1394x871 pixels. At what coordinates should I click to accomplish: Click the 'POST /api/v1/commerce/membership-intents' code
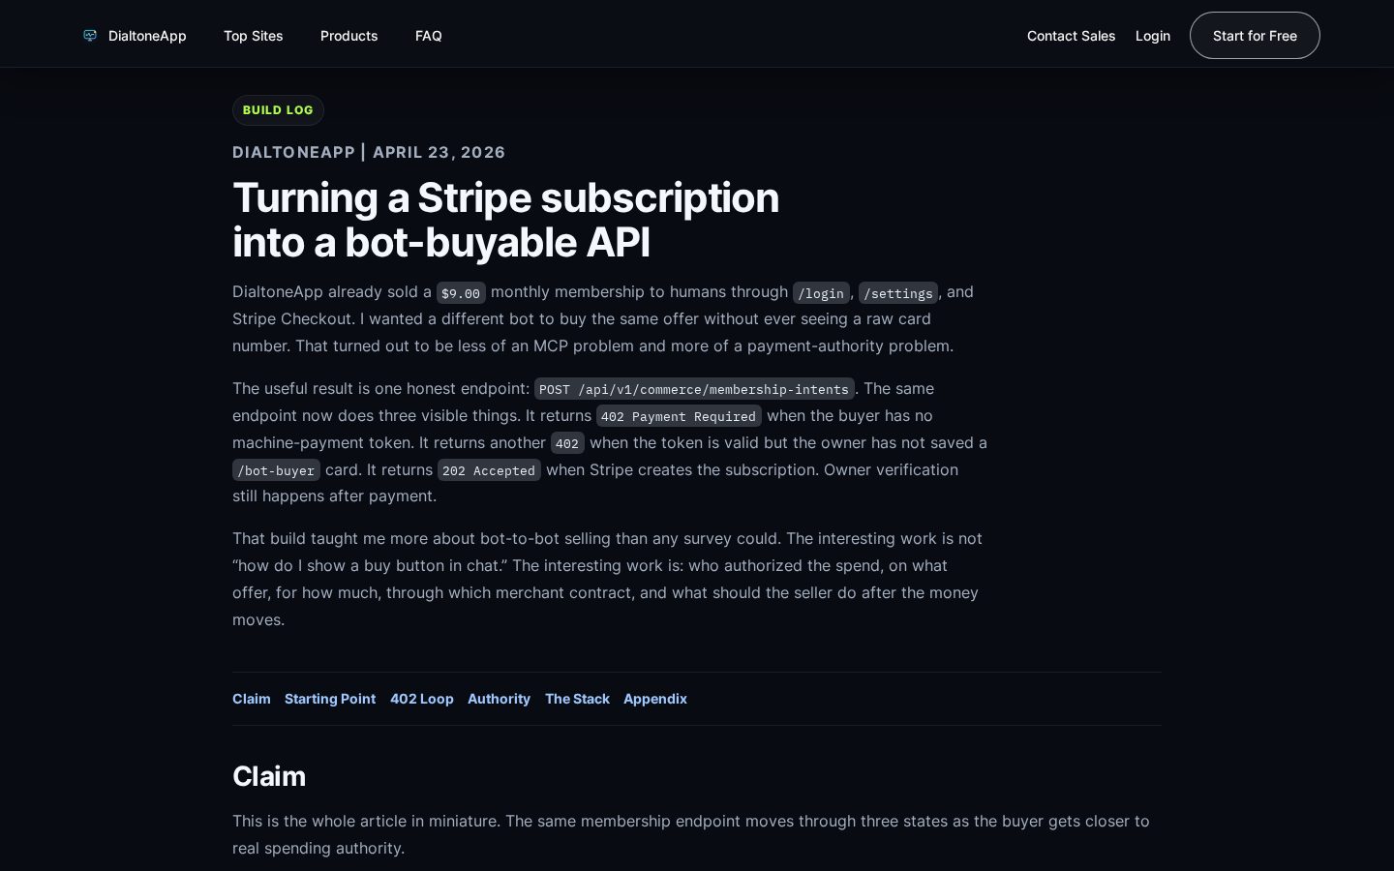694,389
